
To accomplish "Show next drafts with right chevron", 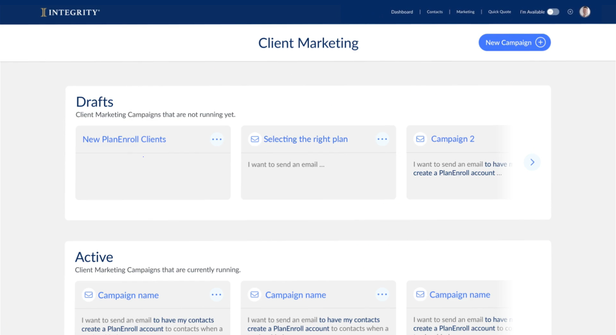I will point(532,162).
